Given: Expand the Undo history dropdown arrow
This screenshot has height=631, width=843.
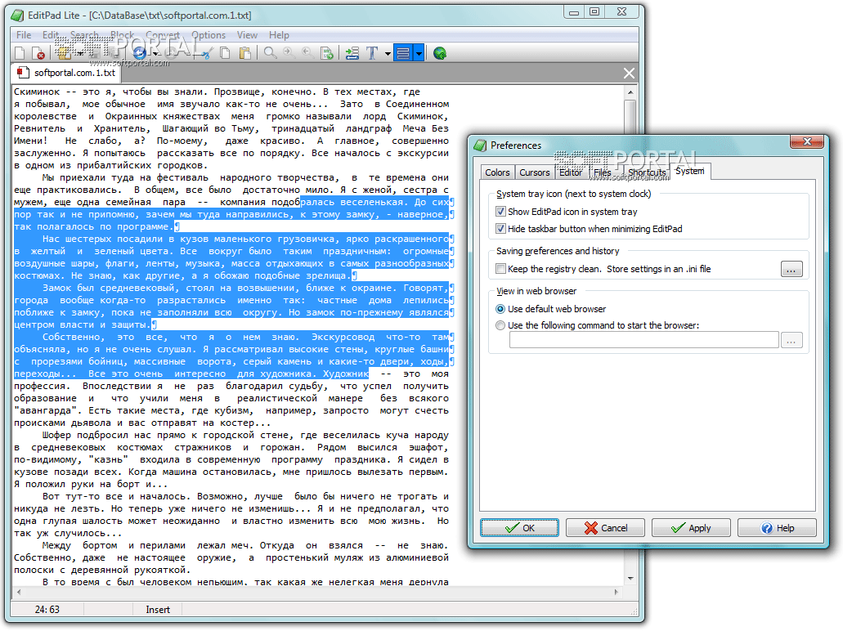Looking at the screenshot, I should (155, 52).
